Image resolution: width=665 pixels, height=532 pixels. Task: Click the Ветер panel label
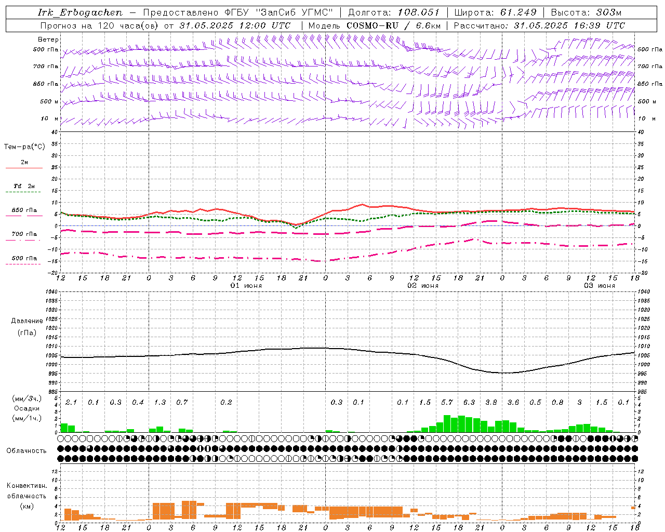pyautogui.click(x=48, y=39)
